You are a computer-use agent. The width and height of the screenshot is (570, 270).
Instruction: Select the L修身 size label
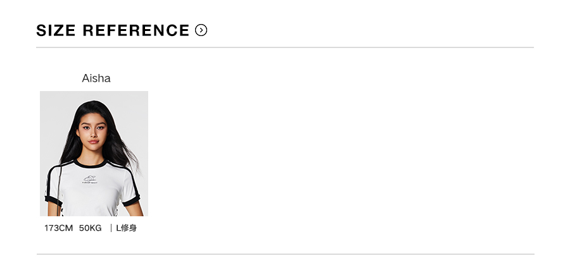[126, 228]
